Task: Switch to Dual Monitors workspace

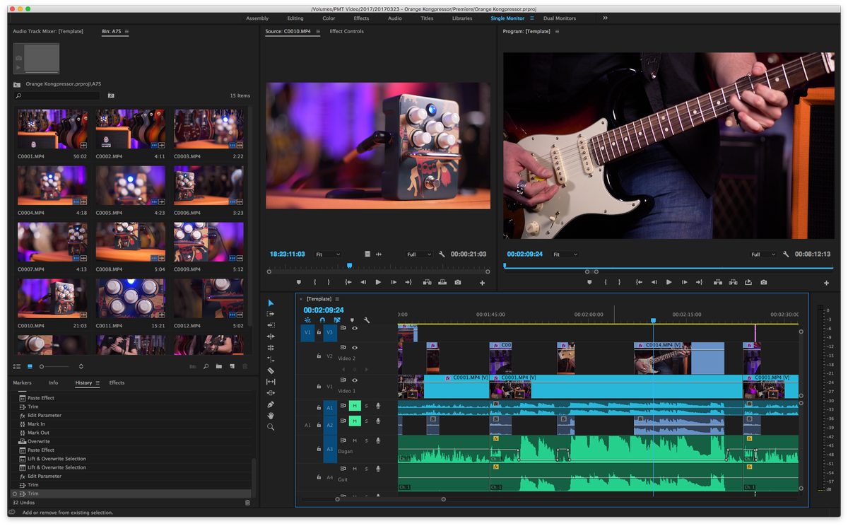Action: coord(560,18)
